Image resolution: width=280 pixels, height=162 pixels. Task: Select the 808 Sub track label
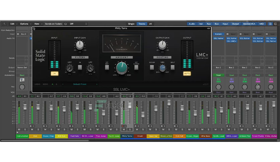(x=61, y=136)
